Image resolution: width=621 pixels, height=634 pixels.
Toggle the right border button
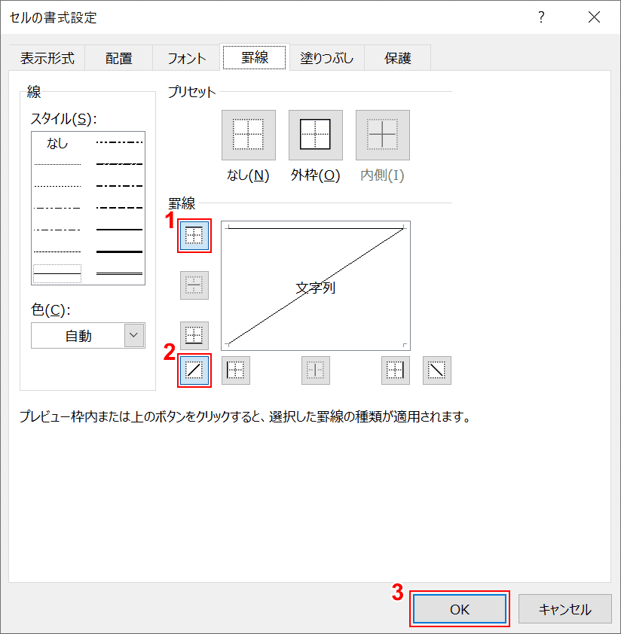point(396,370)
